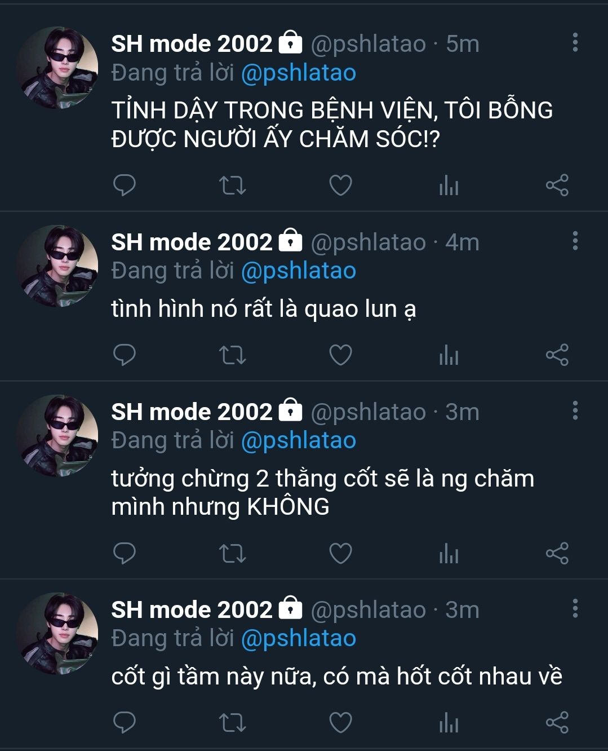The image size is (608, 751).
Task: Open three-dot menu on the 4m tweet
Action: coord(575,241)
